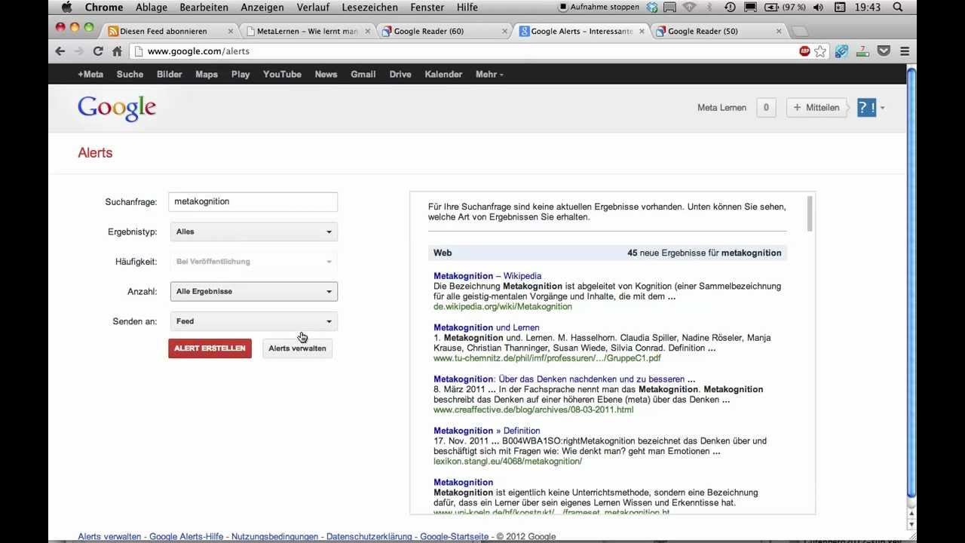
Task: Click the keyboard input flag icon
Action: click(841, 7)
